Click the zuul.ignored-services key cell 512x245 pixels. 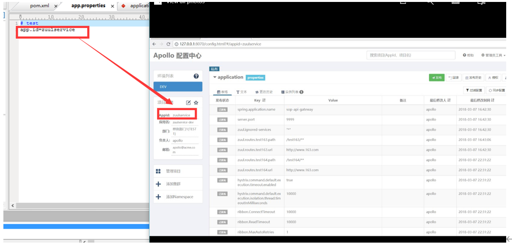coord(260,130)
